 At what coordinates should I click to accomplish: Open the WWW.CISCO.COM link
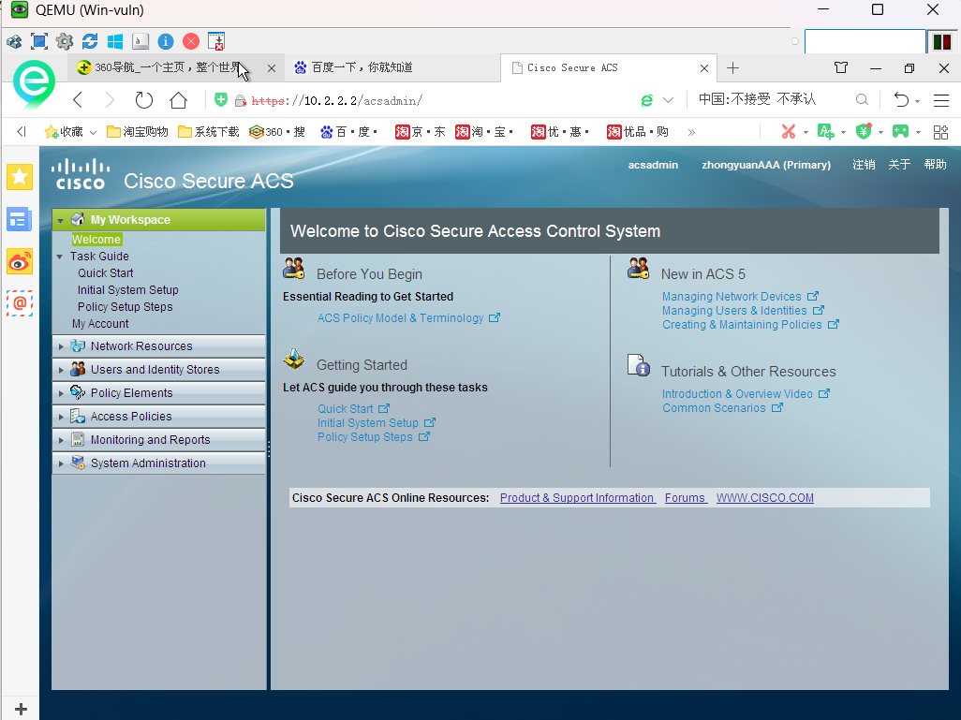click(765, 498)
